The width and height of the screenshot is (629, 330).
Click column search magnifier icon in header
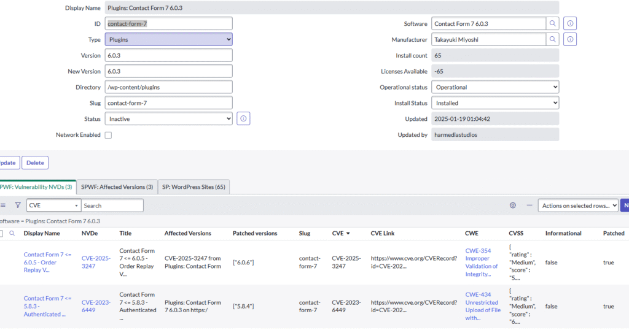(x=12, y=234)
